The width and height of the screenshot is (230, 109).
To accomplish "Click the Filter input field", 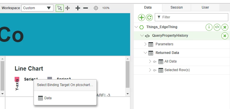I will [x=192, y=17].
